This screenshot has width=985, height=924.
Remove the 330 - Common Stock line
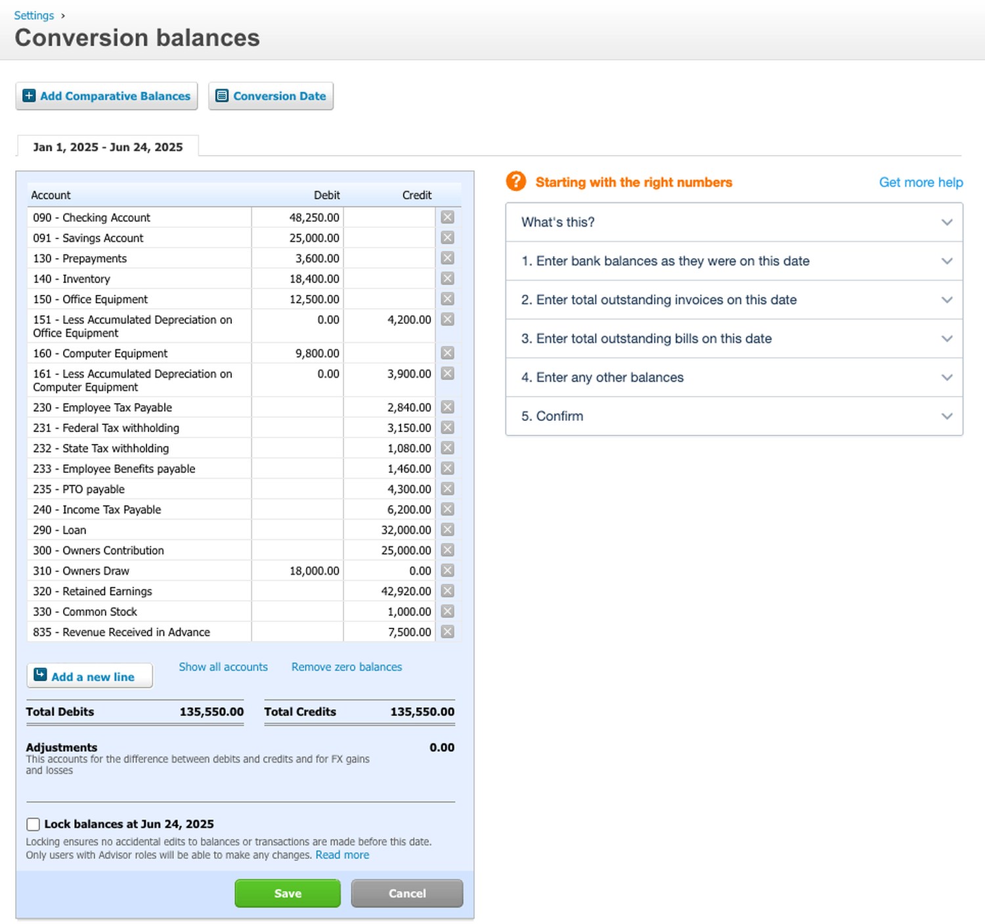[448, 611]
